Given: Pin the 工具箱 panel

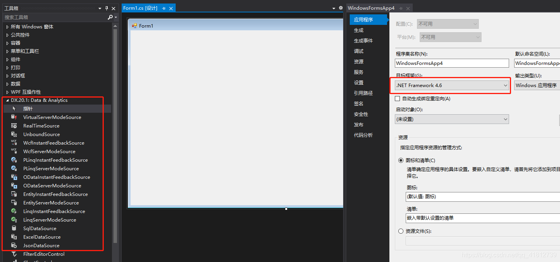Looking at the screenshot, I should pos(106,8).
